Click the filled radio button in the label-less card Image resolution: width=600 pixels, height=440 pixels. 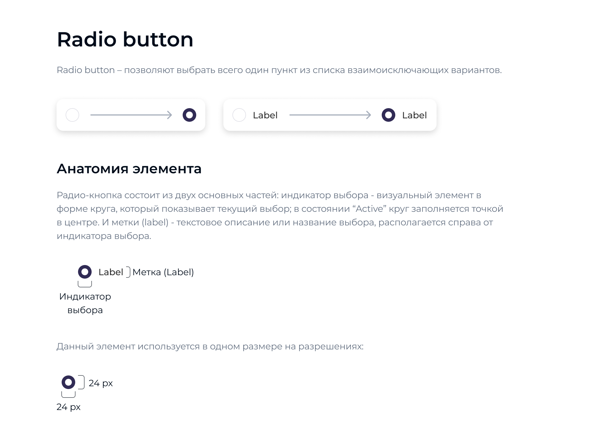click(x=189, y=115)
